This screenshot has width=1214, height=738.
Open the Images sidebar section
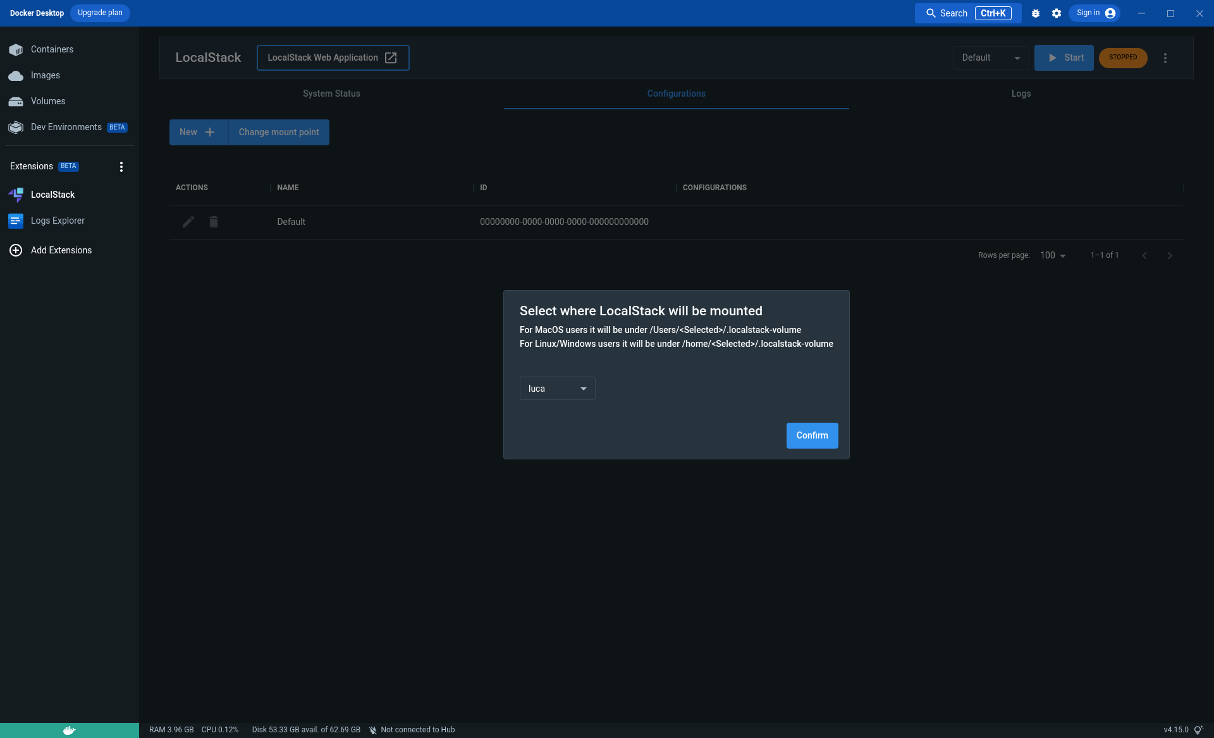[45, 75]
